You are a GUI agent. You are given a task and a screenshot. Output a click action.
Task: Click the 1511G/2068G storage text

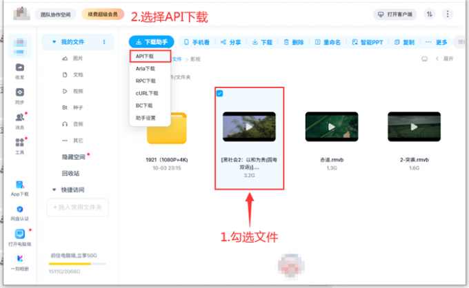[64, 271]
